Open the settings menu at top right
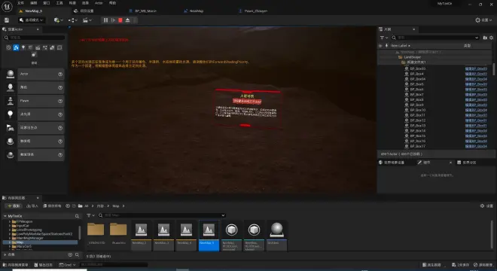 (x=483, y=20)
